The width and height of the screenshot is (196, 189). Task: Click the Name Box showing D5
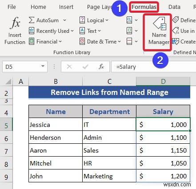(x=25, y=67)
